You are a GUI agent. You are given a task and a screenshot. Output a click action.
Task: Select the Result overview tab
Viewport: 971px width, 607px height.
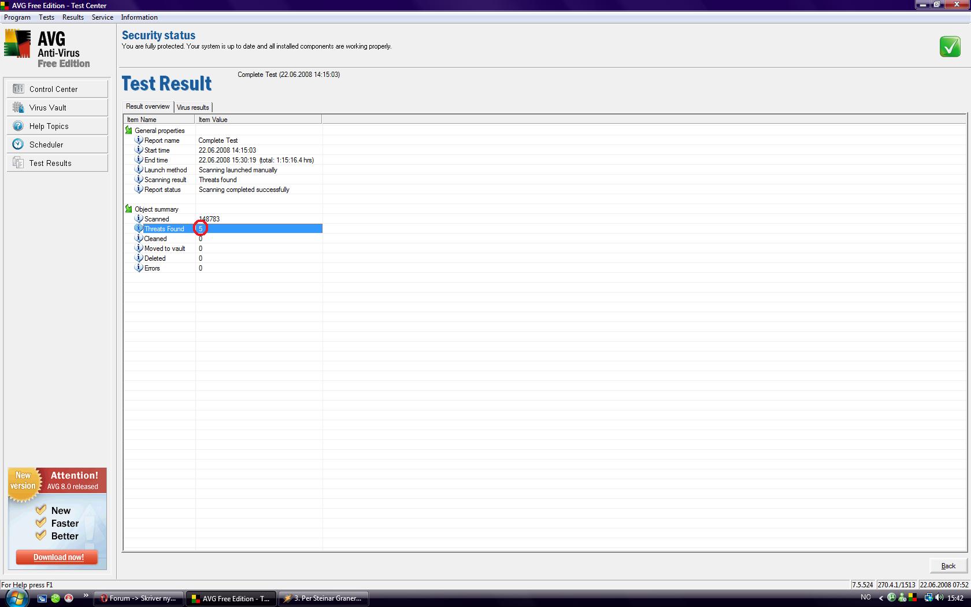pos(148,106)
